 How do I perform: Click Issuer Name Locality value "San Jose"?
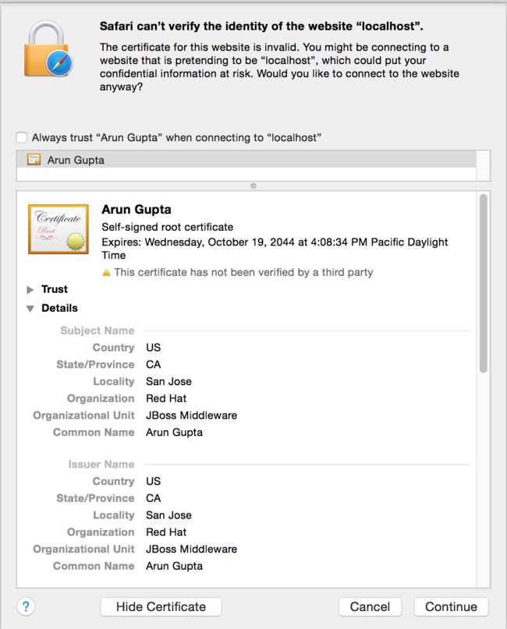click(x=168, y=515)
